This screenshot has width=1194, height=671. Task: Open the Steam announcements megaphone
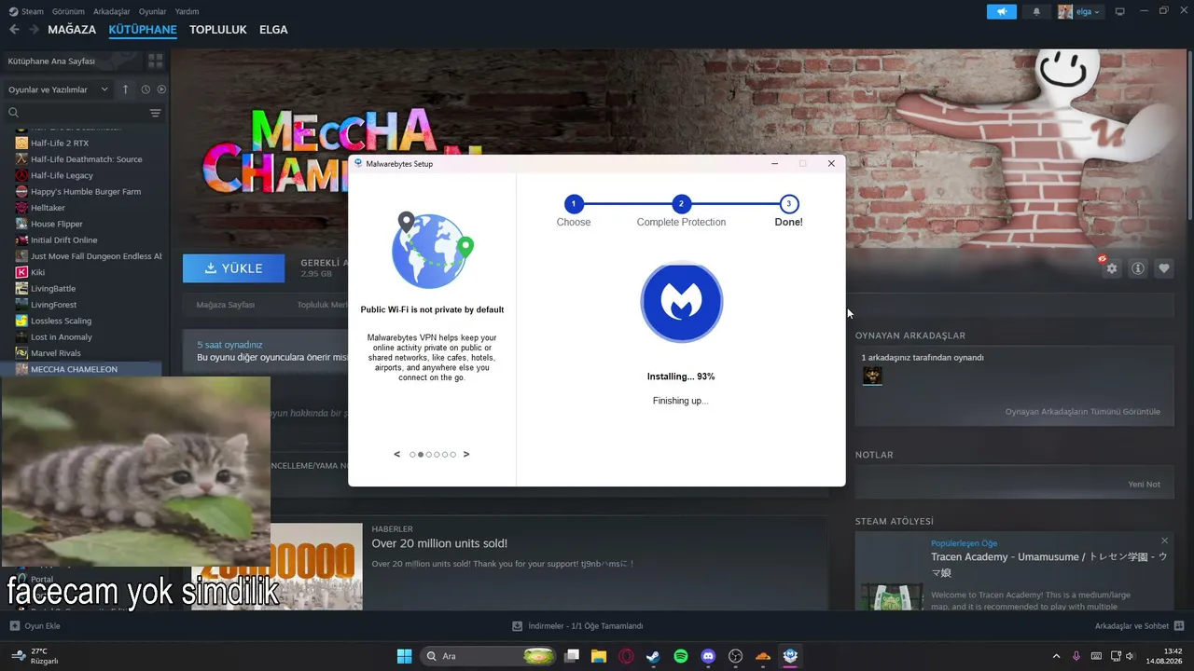[x=1002, y=12]
